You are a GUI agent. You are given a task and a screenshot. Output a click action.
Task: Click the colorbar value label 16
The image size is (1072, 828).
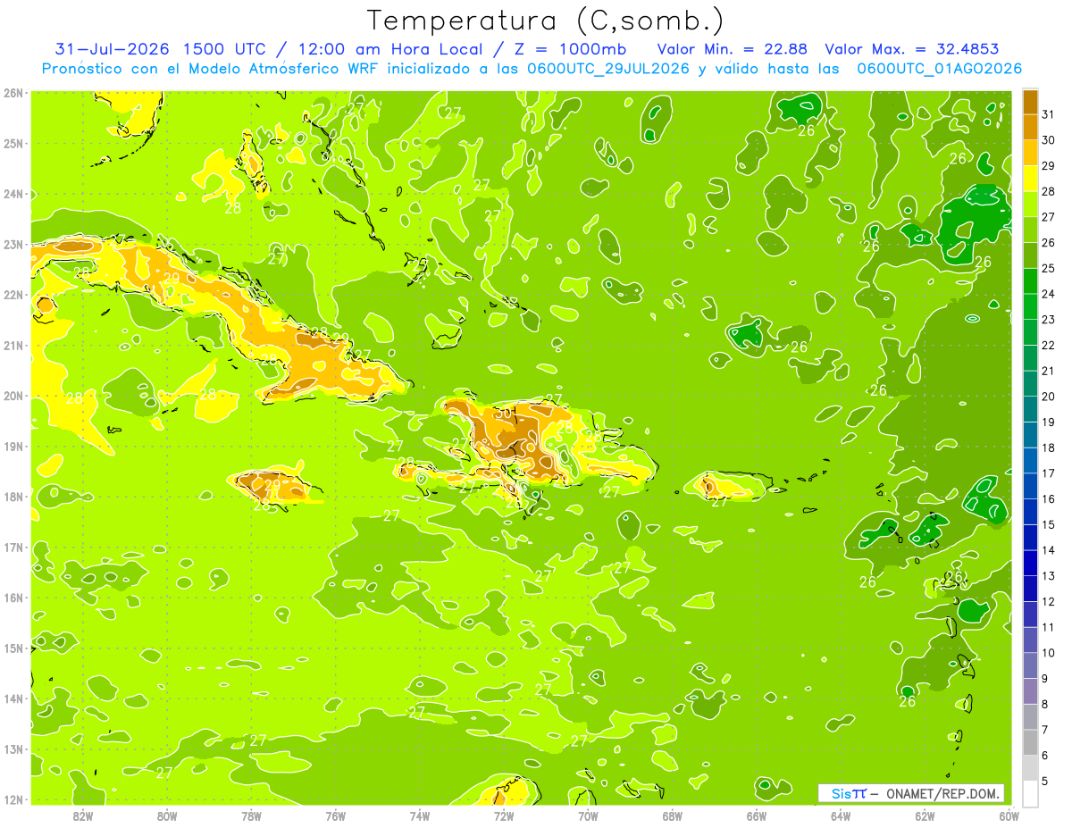pyautogui.click(x=1048, y=498)
